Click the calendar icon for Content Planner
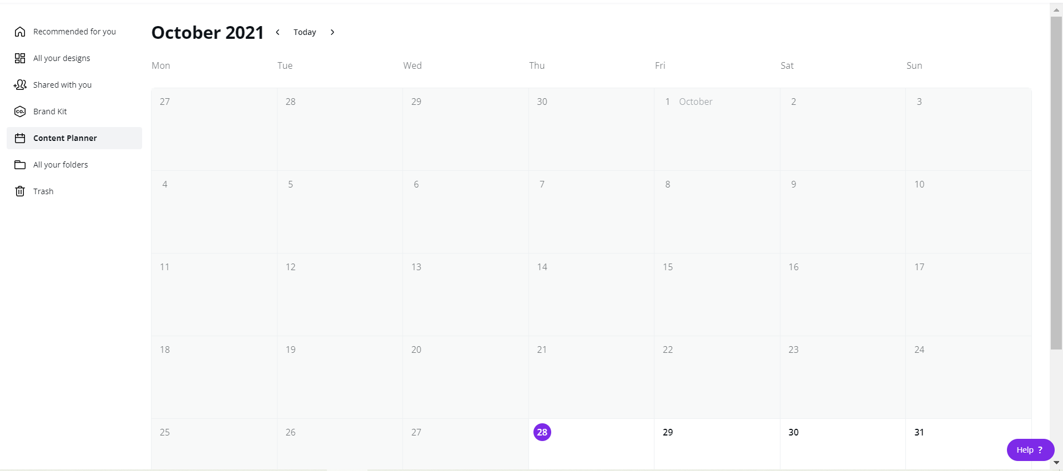The height and width of the screenshot is (471, 1063). pyautogui.click(x=20, y=138)
